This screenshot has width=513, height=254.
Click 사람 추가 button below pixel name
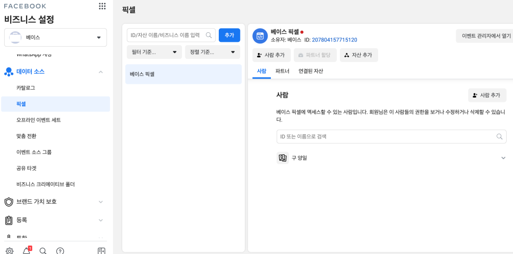pyautogui.click(x=271, y=55)
